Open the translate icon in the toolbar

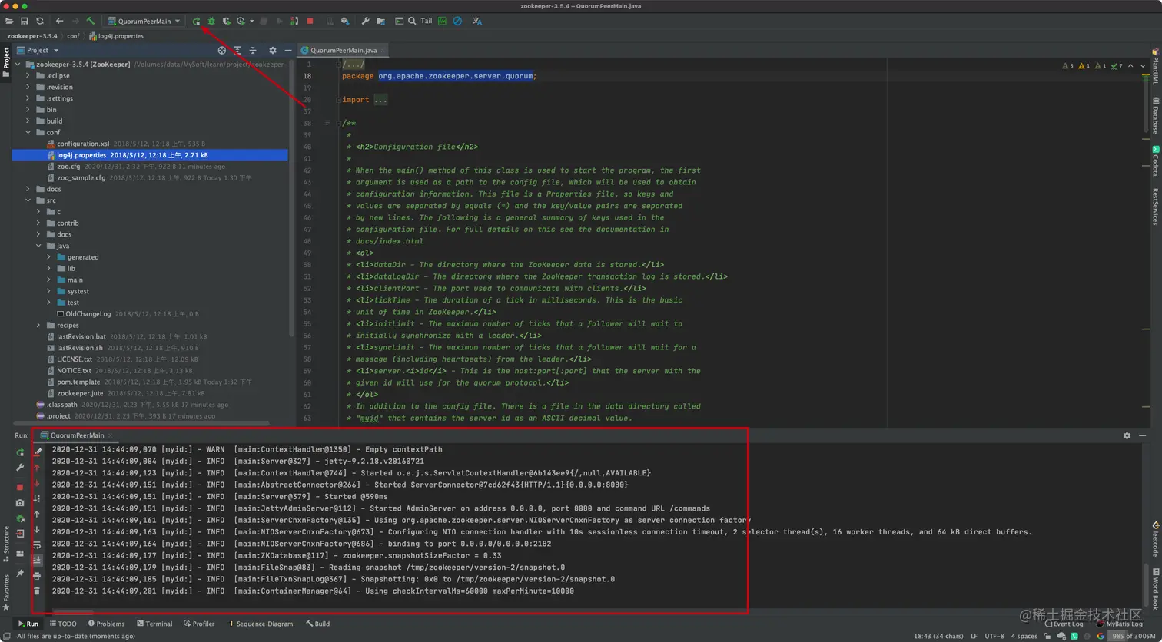tap(477, 22)
